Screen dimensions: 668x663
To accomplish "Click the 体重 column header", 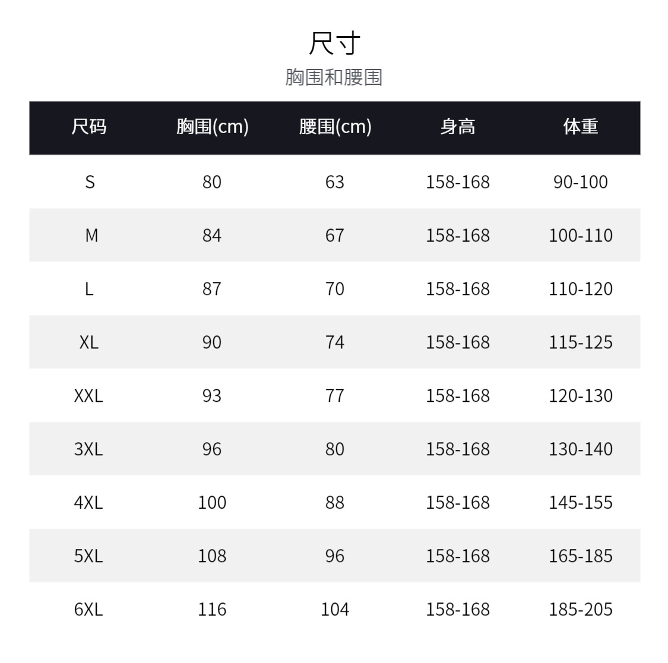I will coord(580,127).
